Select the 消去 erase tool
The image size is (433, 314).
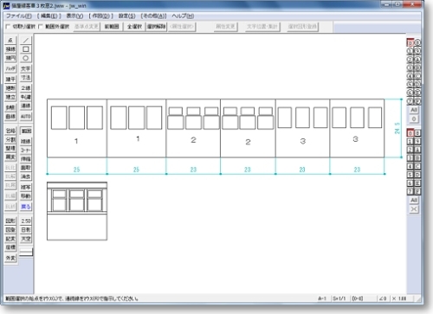[x=26, y=176]
